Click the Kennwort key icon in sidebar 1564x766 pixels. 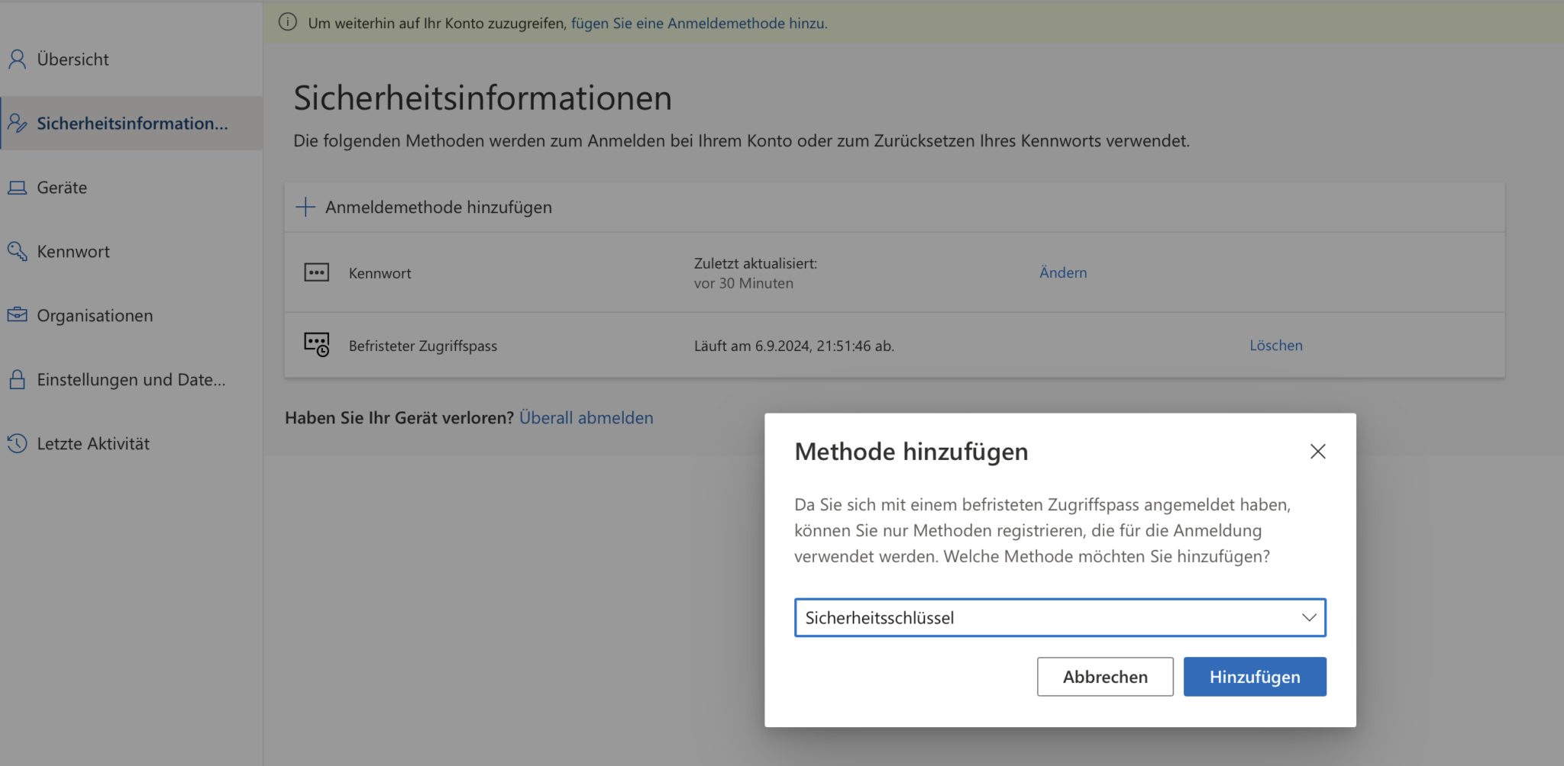[x=17, y=251]
